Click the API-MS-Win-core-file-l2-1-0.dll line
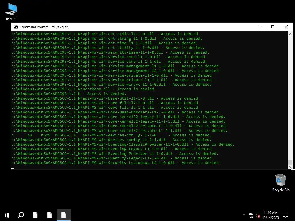The width and height of the screenshot is (295, 221). [x=105, y=103]
